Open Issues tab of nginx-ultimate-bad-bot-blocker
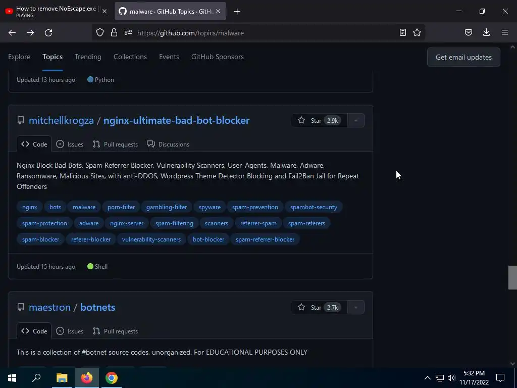517x388 pixels. pyautogui.click(x=70, y=144)
